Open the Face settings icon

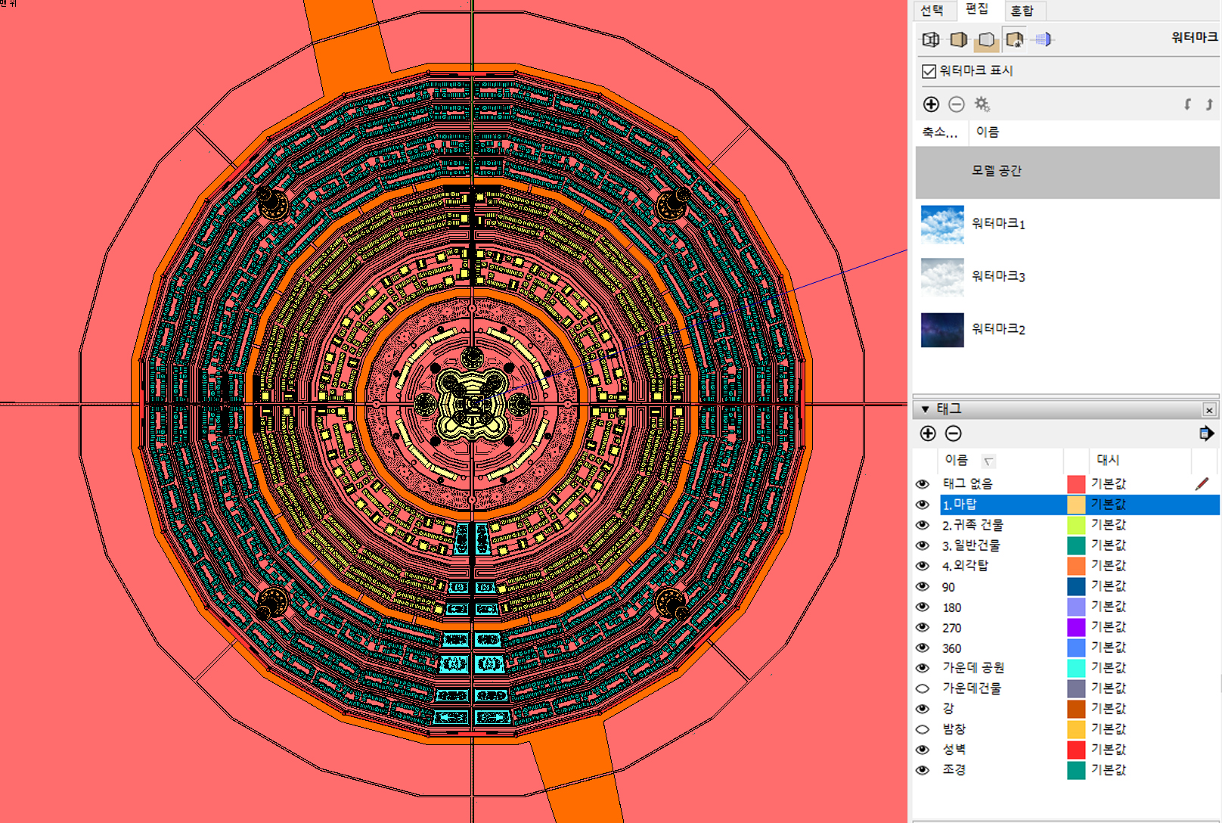click(x=959, y=39)
